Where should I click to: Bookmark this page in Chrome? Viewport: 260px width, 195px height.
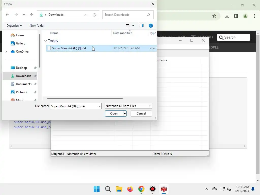(x=214, y=16)
